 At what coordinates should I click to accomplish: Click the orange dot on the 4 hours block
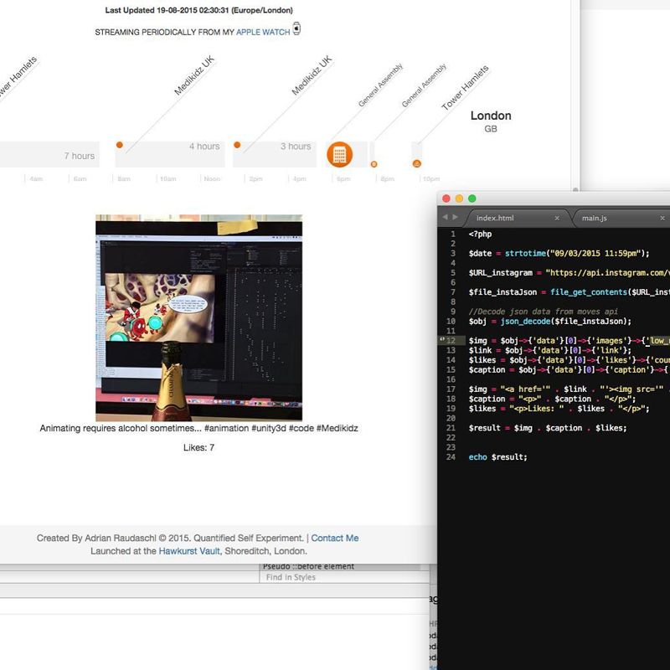tap(120, 145)
